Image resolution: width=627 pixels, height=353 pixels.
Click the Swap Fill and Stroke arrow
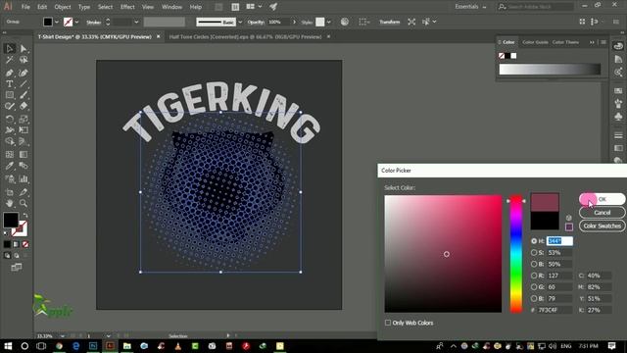25,216
